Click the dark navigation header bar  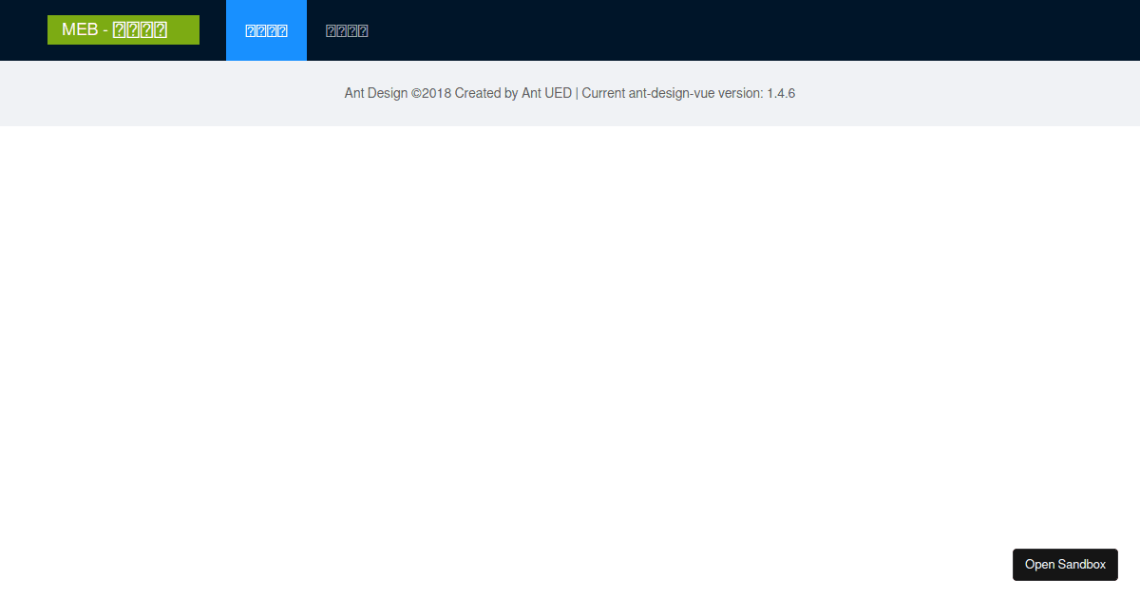[x=665, y=29]
